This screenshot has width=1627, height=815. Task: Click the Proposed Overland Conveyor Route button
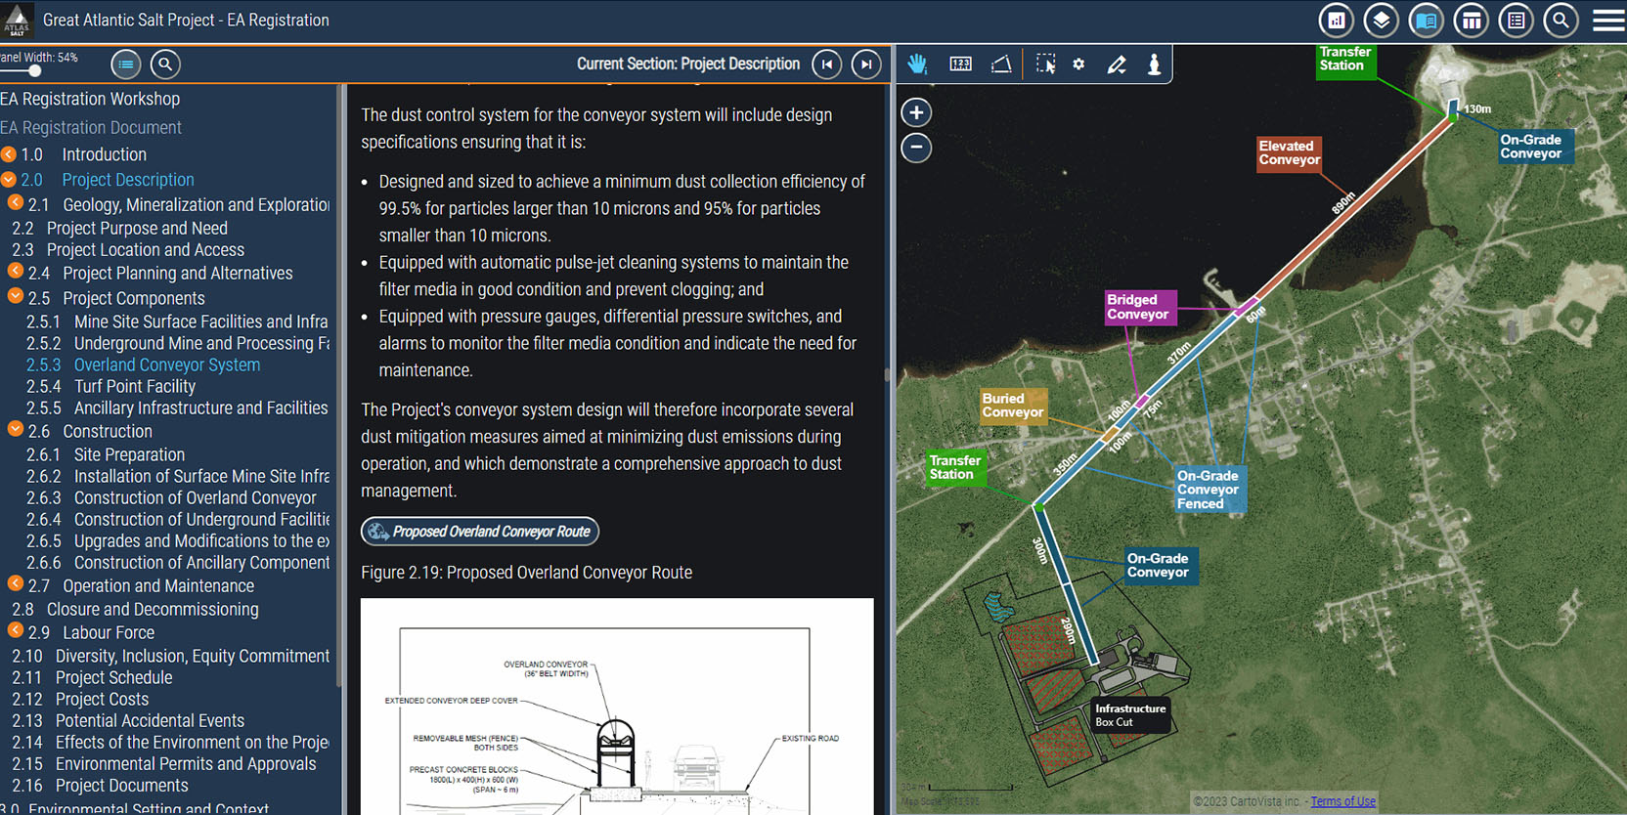[x=480, y=532]
